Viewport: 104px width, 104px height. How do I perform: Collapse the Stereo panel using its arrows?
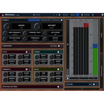(61, 52)
